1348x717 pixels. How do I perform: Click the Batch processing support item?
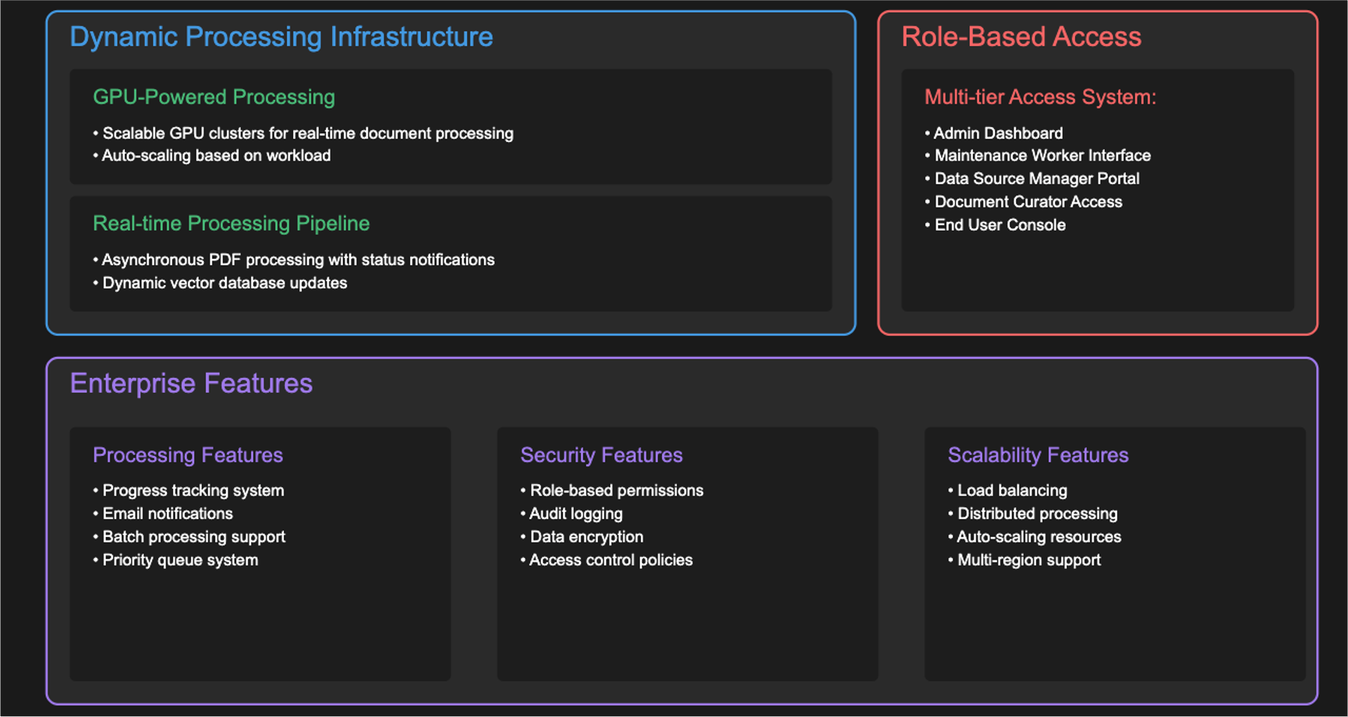(x=193, y=537)
